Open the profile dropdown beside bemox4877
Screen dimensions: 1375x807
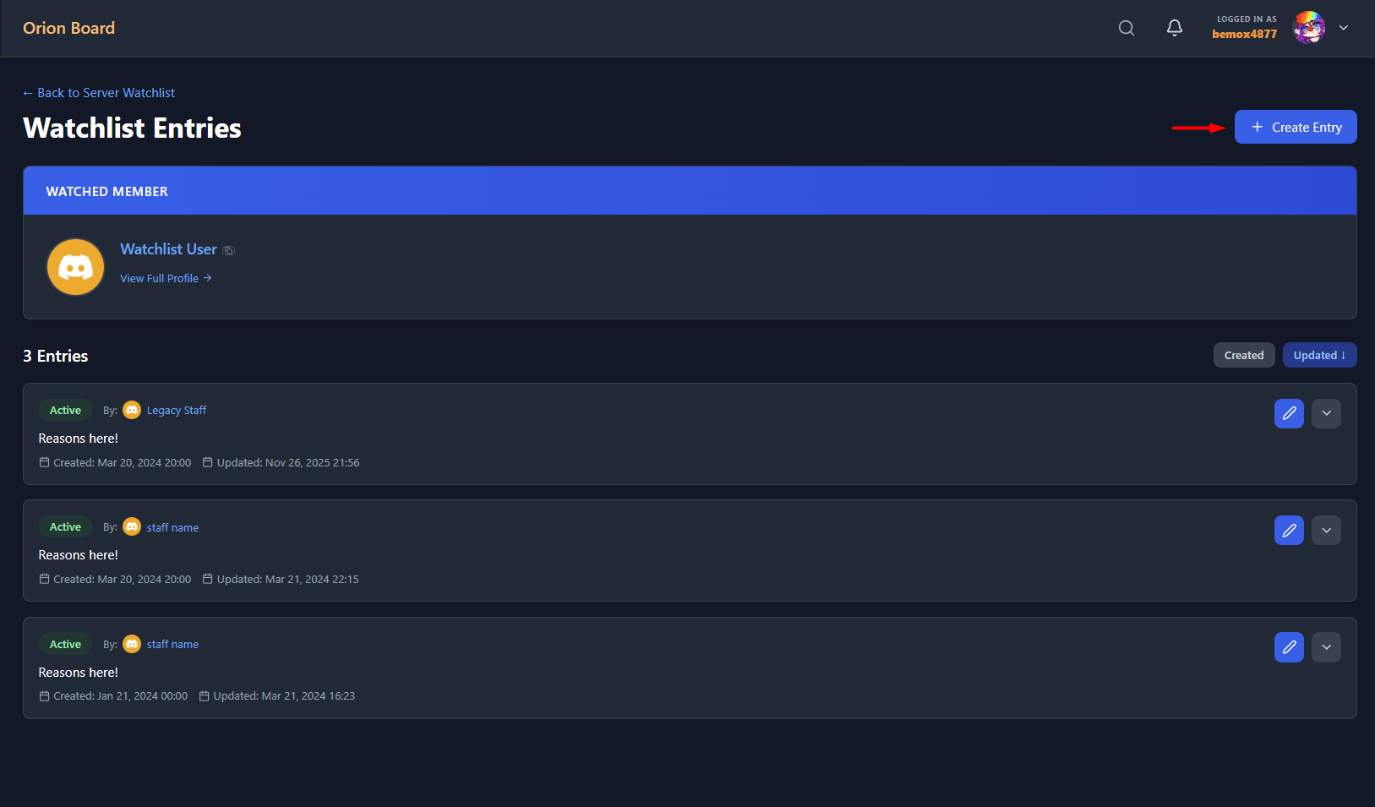coord(1343,28)
